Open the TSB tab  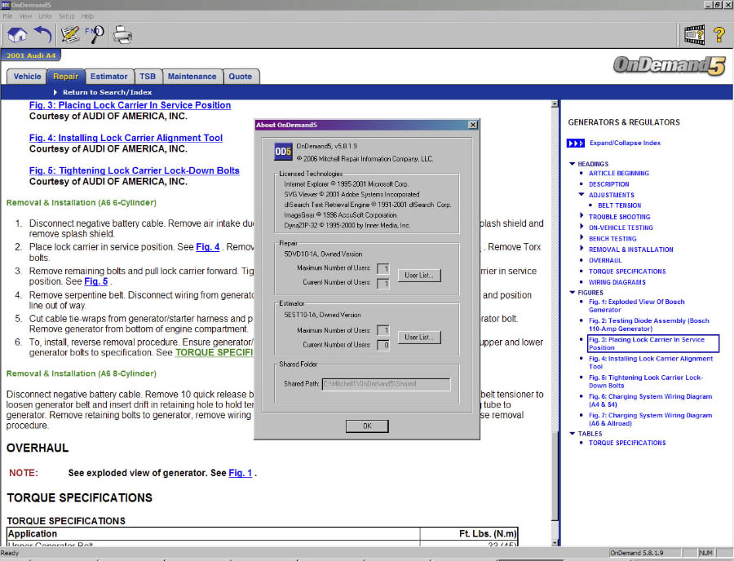(x=148, y=77)
